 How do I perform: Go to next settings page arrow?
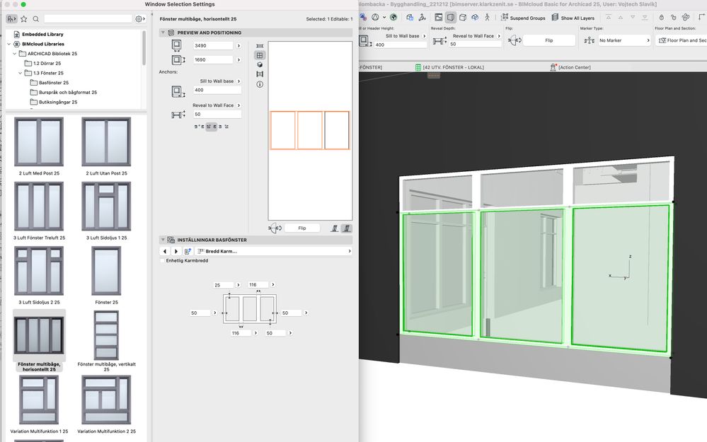(x=176, y=251)
